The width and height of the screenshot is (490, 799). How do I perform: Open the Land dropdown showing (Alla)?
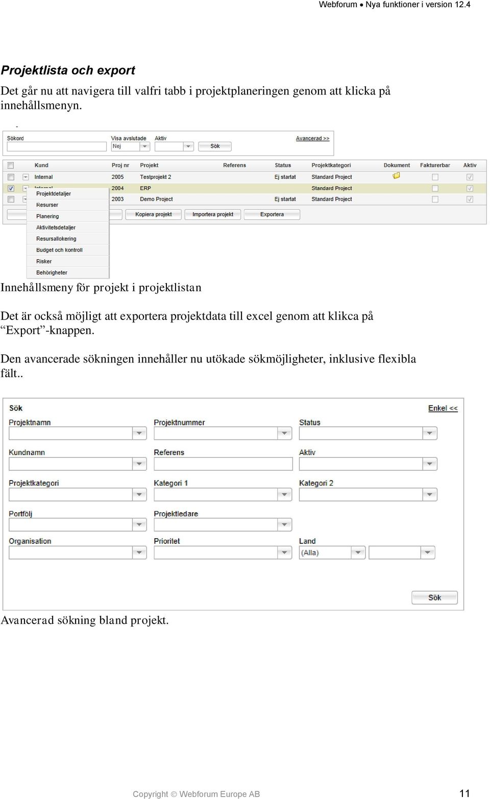[358, 553]
